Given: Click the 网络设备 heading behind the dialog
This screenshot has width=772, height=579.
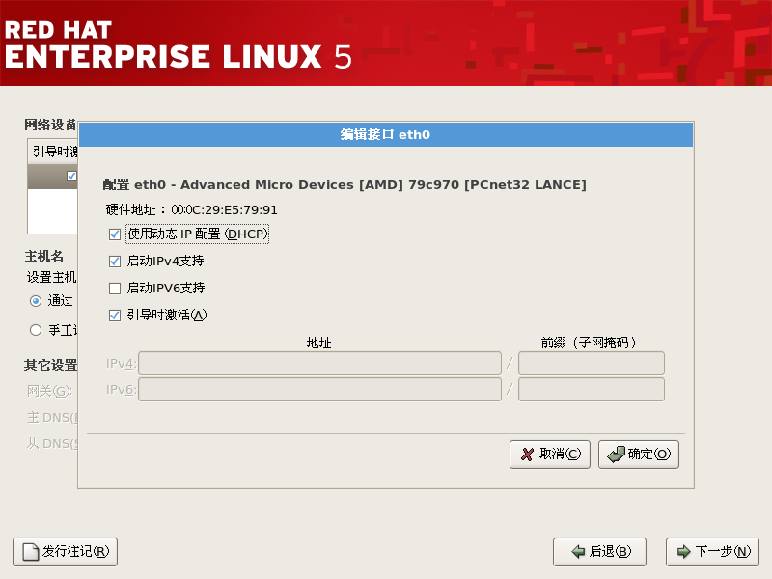Looking at the screenshot, I should [x=51, y=124].
